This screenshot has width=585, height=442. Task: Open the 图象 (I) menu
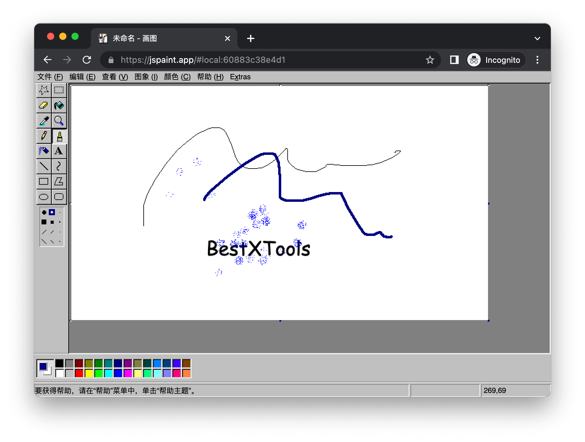[146, 77]
